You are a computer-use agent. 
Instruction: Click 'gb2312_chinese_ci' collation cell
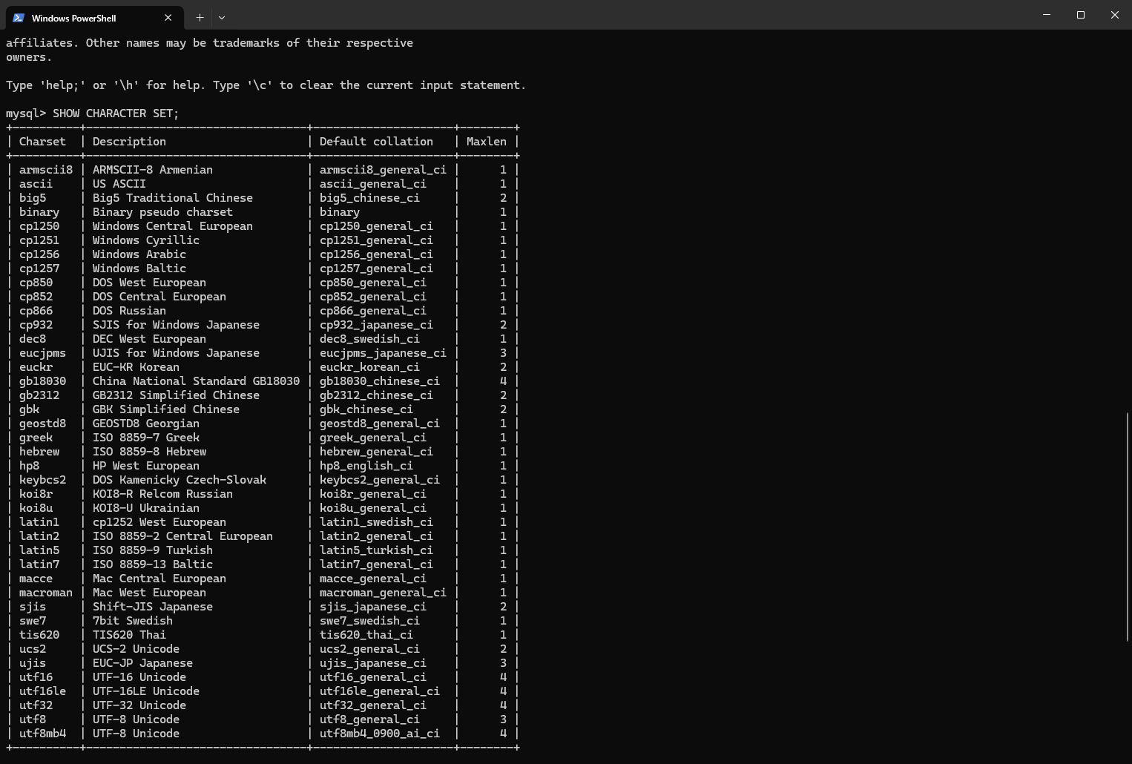coord(376,395)
